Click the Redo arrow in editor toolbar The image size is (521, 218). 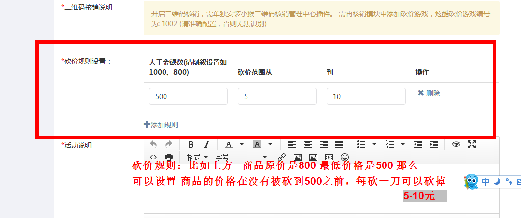coord(169,144)
